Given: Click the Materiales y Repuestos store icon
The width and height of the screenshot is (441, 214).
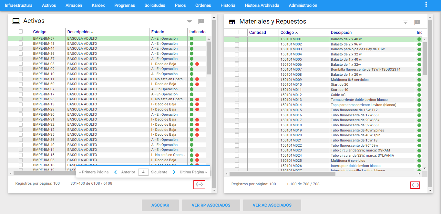Looking at the screenshot, I should (232, 22).
